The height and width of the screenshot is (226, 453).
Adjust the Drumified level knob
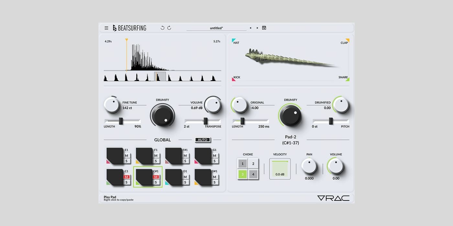[341, 105]
